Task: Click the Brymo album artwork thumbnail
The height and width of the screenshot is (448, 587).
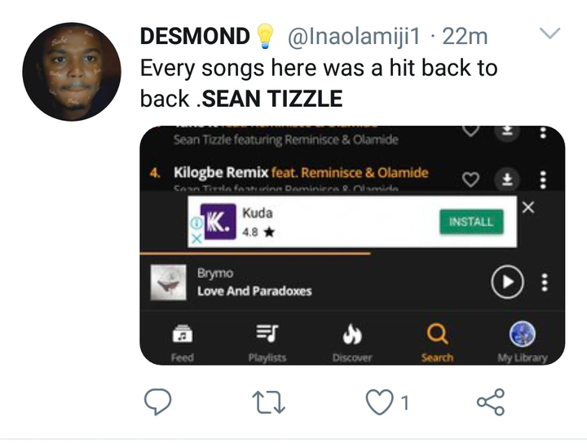Action: coord(168,282)
